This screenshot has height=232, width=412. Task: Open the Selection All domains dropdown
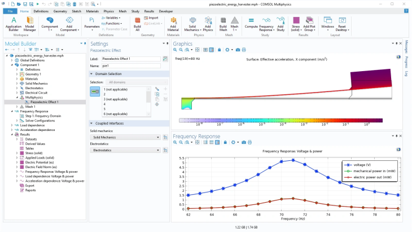[137, 82]
